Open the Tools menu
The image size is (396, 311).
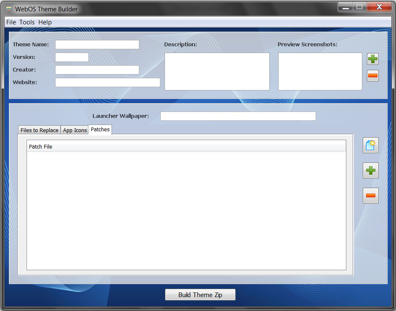pyautogui.click(x=27, y=22)
